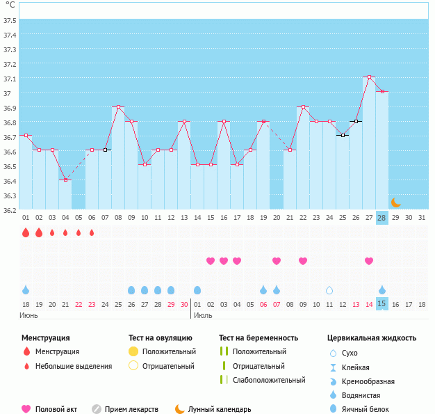Viewport: 435px width, 414px height.
Task: Click the lunar calendar legend moon icon
Action: [180, 409]
